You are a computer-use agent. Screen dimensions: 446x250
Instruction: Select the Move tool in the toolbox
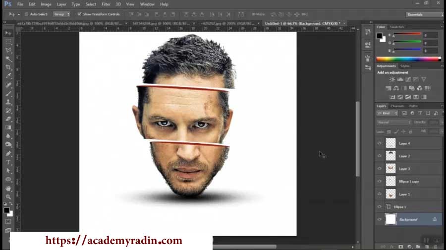click(8, 33)
